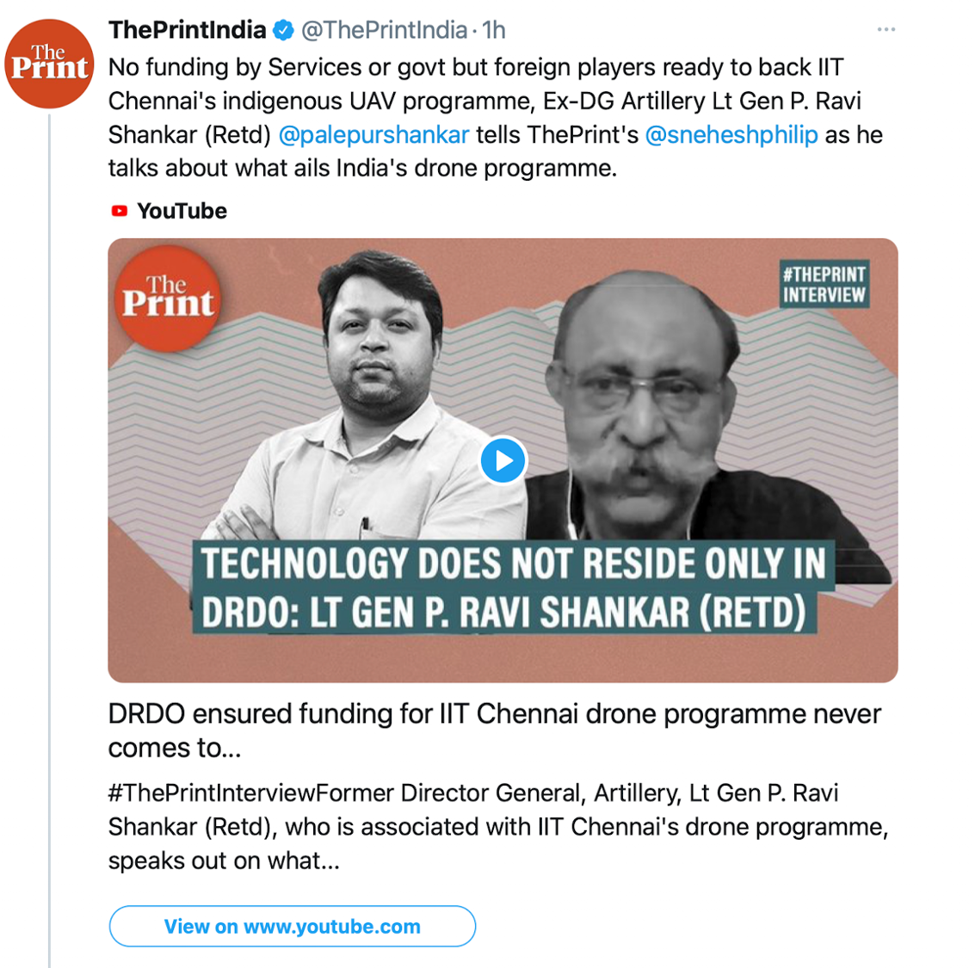Viewport: 975px width, 968px height.
Task: Click ThePrint profile avatar beside the tweet
Action: click(x=50, y=64)
